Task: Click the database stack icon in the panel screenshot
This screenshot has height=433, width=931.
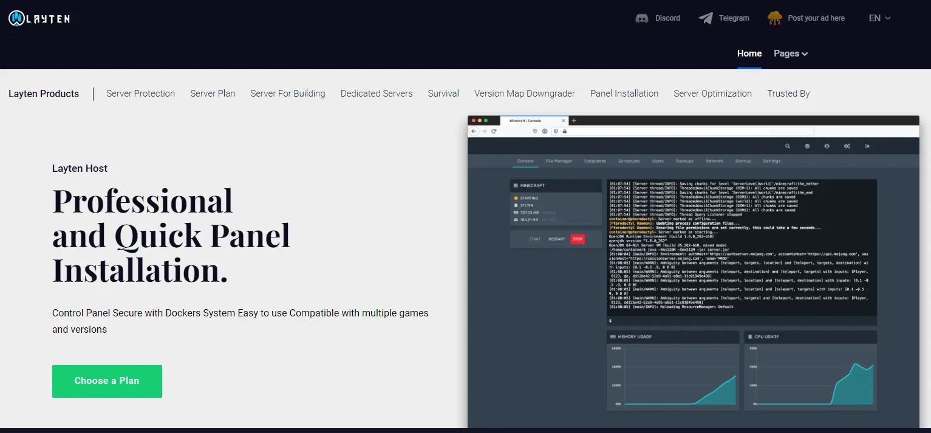Action: point(807,146)
